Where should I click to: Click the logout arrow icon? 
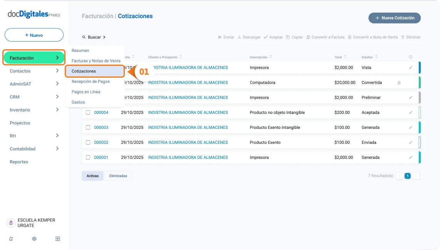click(57, 239)
